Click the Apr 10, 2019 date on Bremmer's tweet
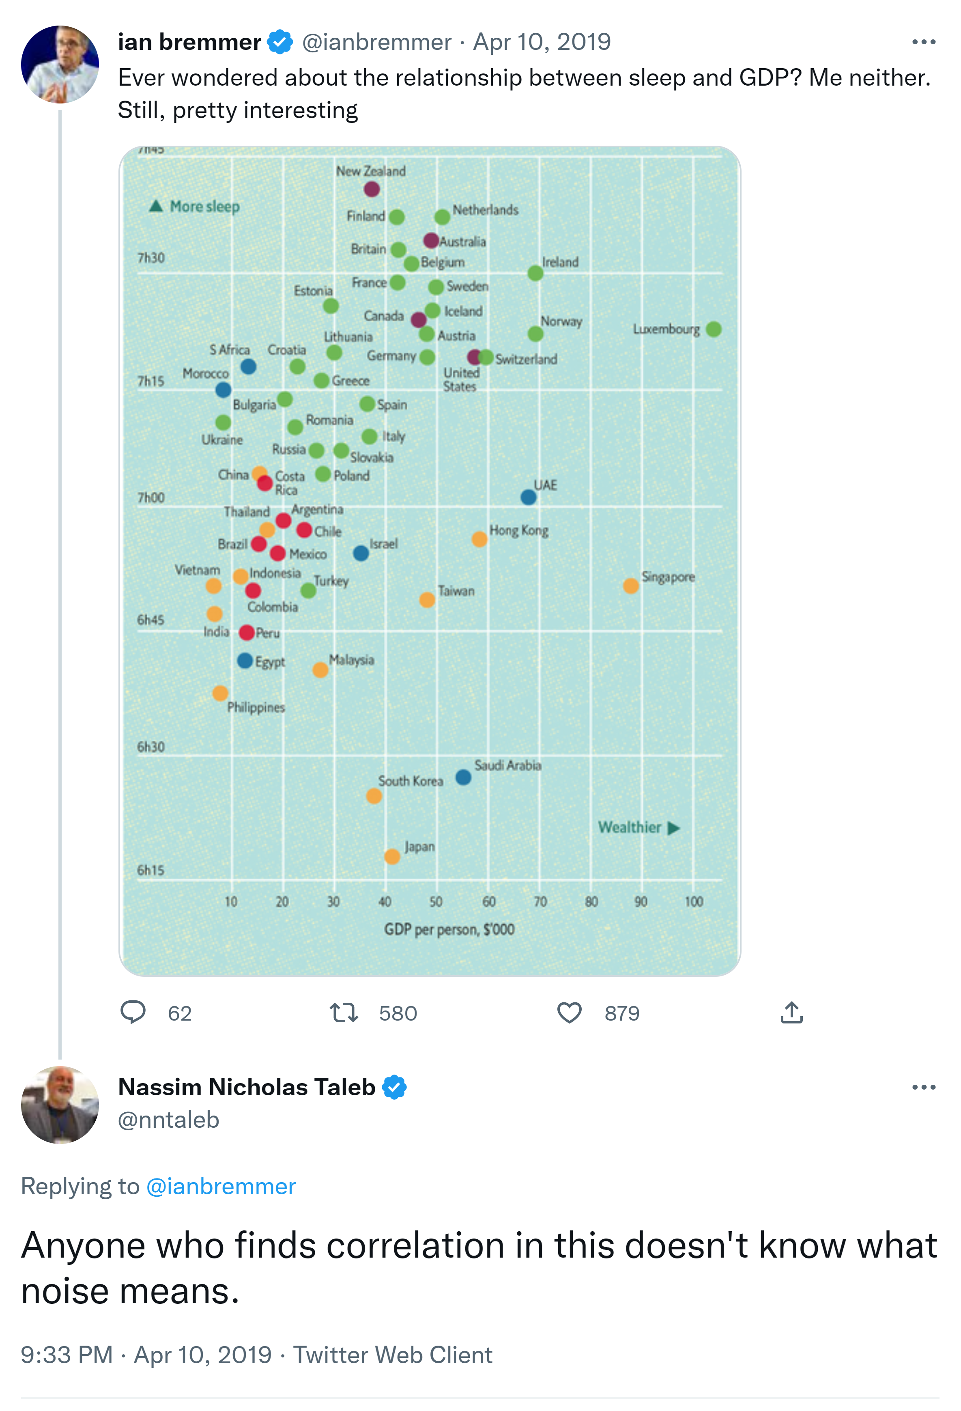 [542, 42]
